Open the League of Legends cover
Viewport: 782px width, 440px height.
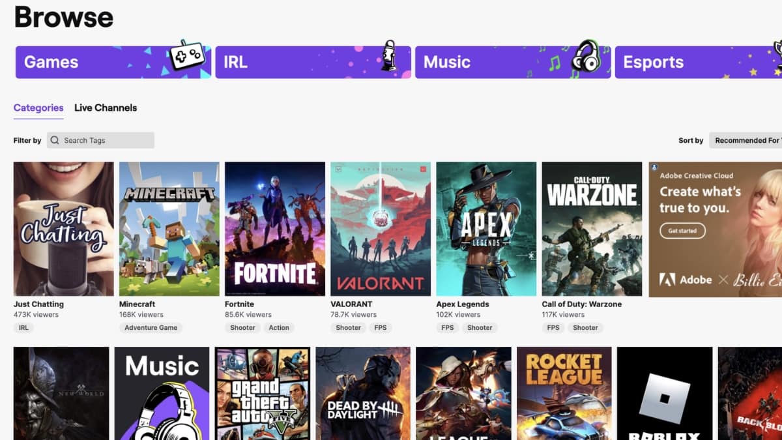coord(464,393)
